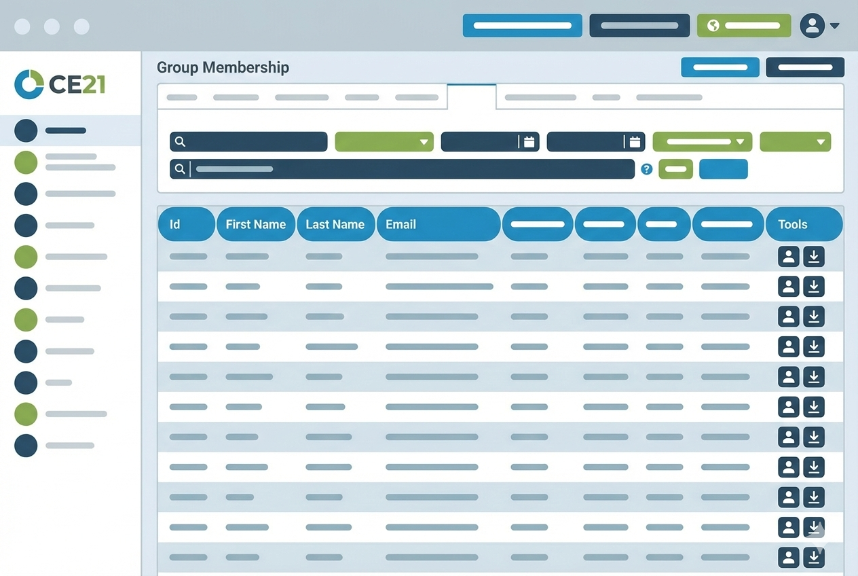Click the blue button next to the Group Membership title
Screen dimensions: 858x576
point(720,67)
